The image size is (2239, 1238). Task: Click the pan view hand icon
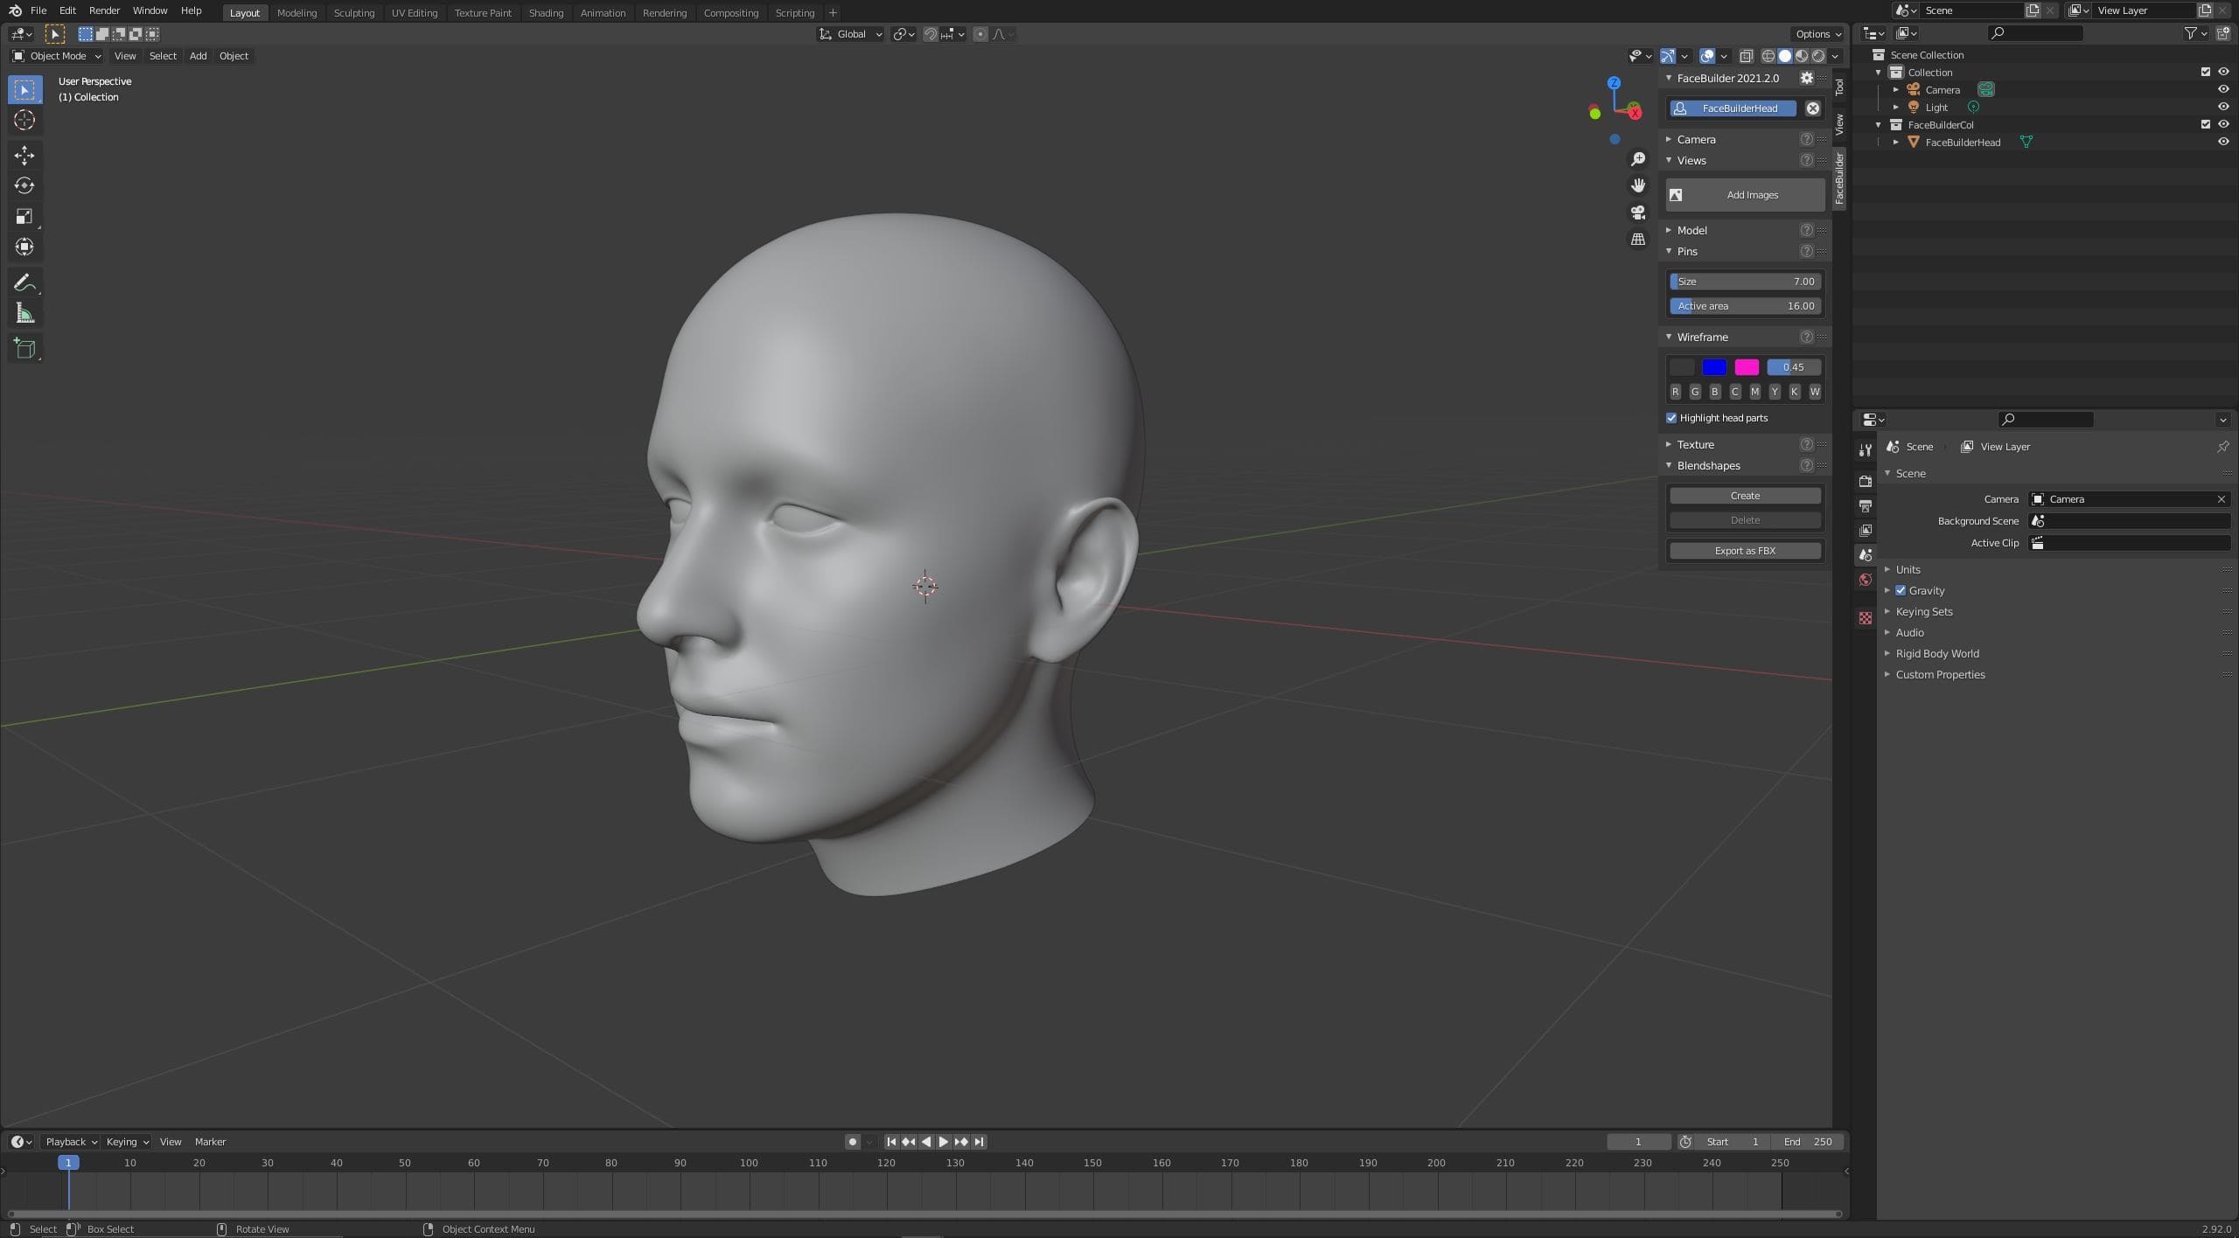coord(1638,185)
